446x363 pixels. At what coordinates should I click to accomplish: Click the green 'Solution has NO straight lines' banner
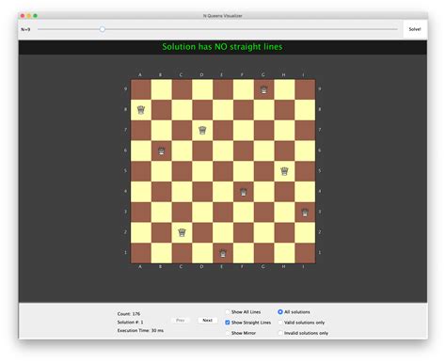pos(222,47)
